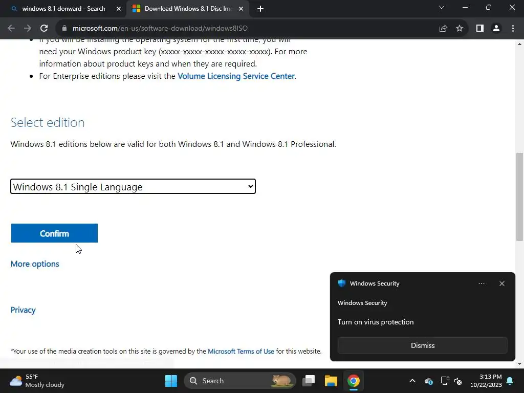Close the Windows Security notification with X
The image size is (524, 393).
pos(502,283)
